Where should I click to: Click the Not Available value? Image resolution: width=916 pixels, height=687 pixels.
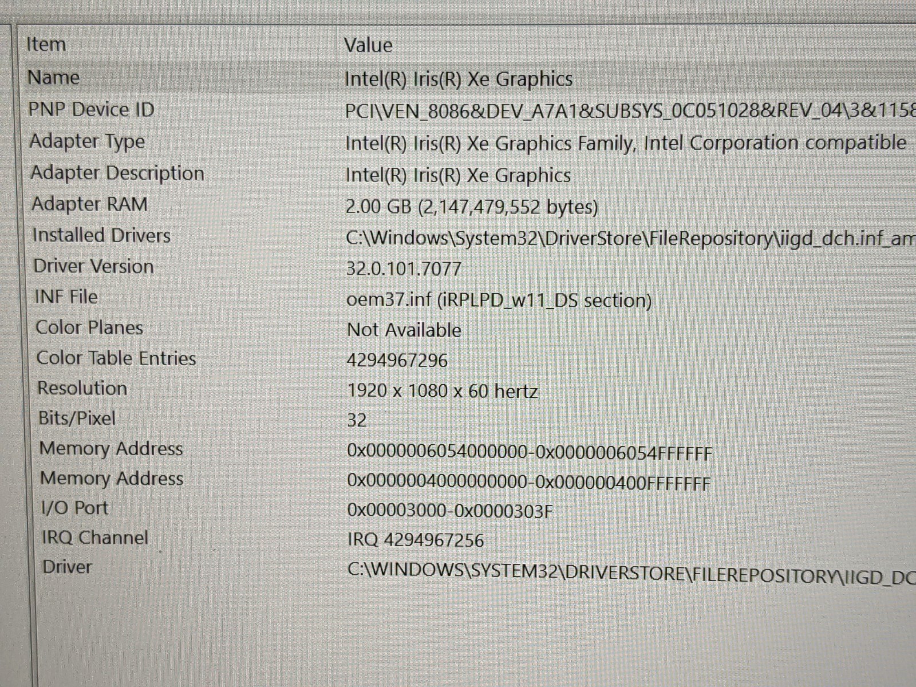(x=404, y=330)
